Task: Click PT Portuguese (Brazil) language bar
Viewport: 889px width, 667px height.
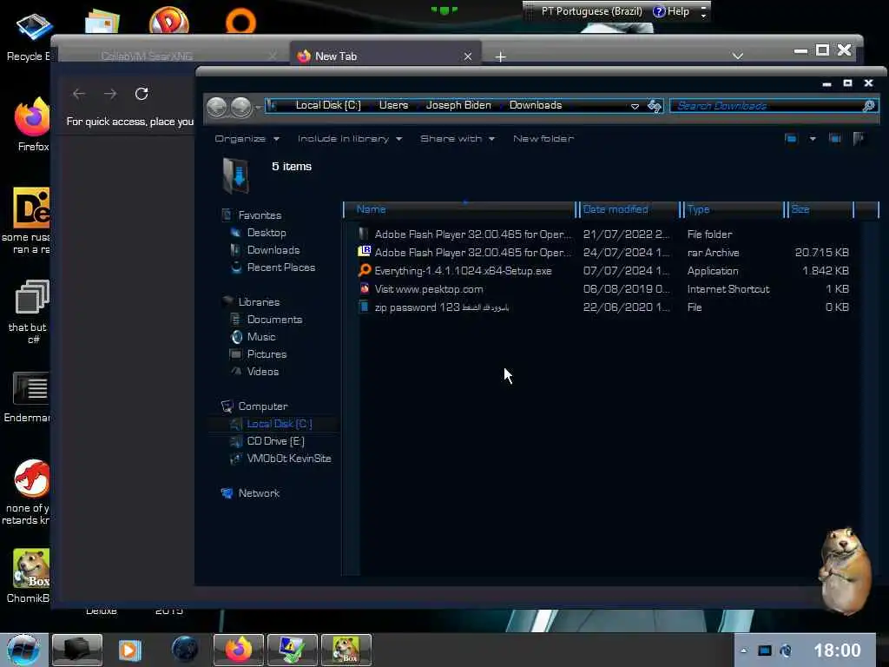Action: pyautogui.click(x=591, y=11)
